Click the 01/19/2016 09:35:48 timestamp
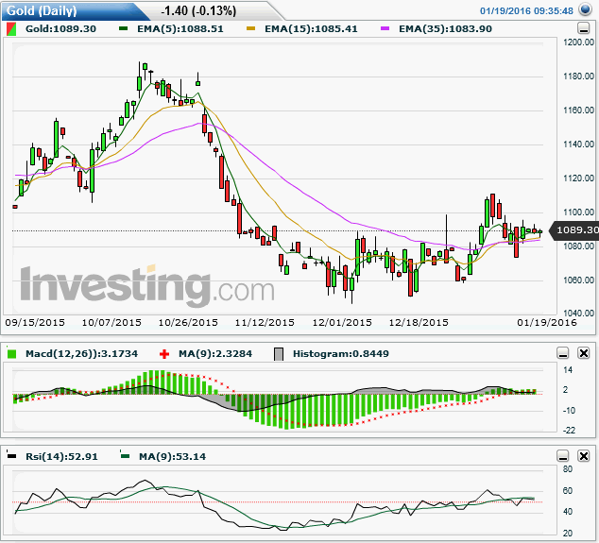The image size is (599, 543). pyautogui.click(x=527, y=10)
